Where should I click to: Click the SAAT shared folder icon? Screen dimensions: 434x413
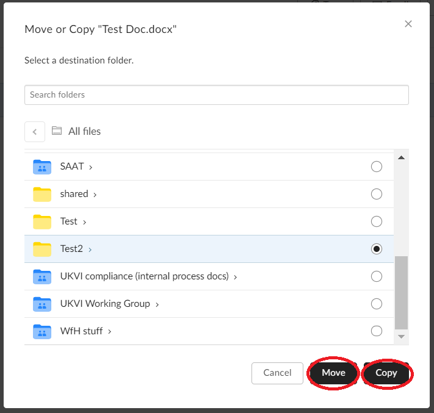pyautogui.click(x=42, y=167)
